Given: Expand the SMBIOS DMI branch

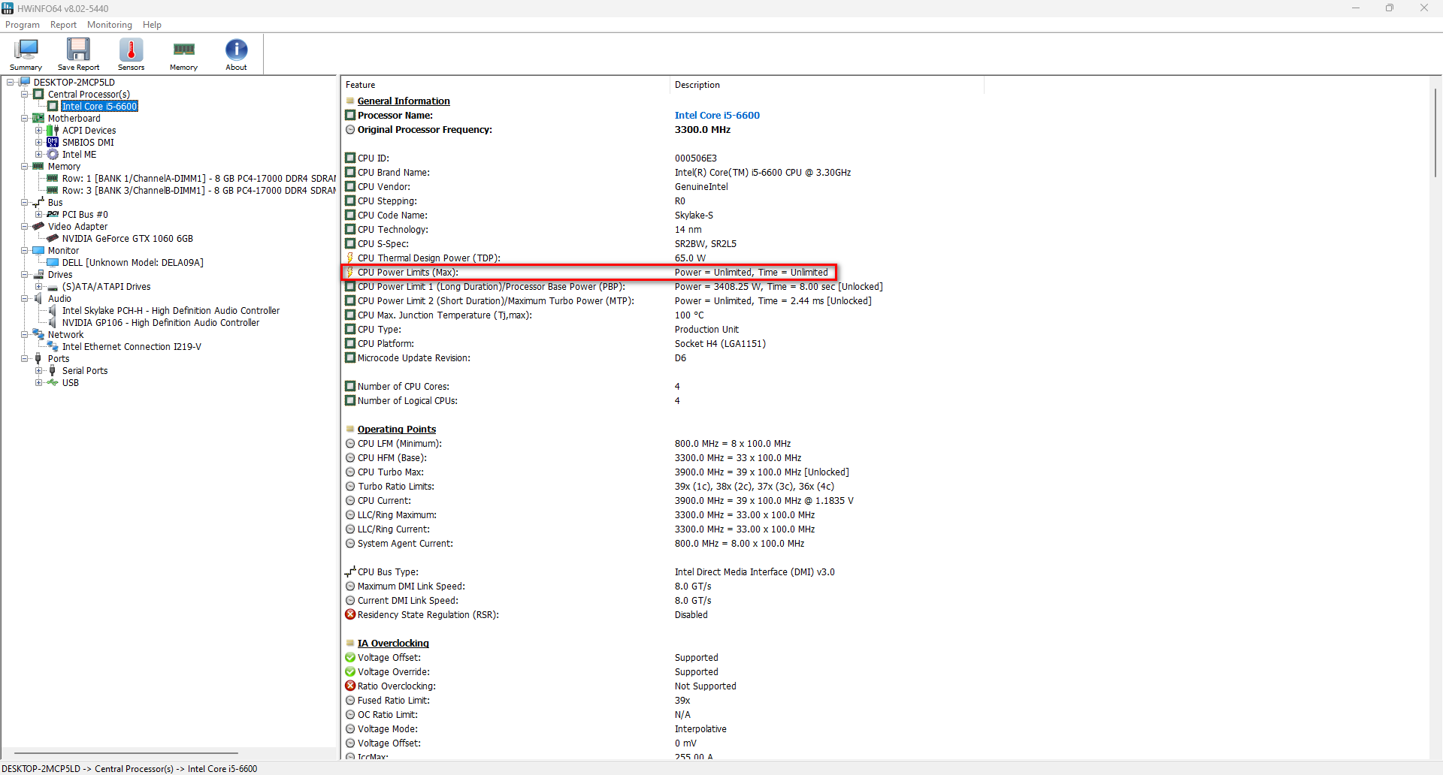Looking at the screenshot, I should point(38,142).
